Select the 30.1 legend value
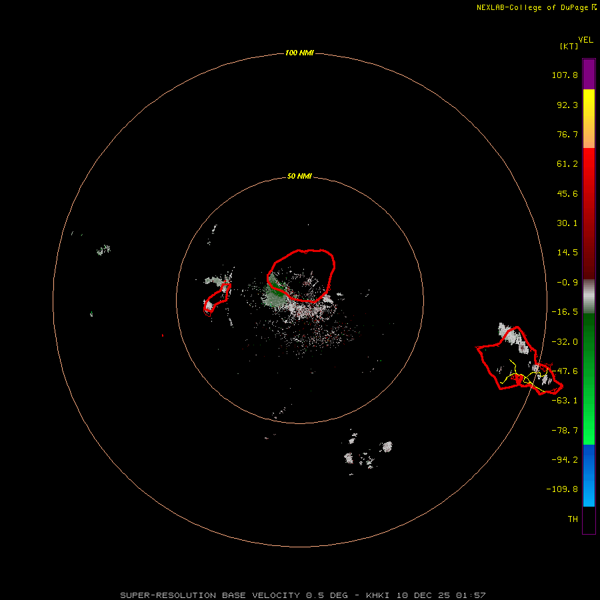 tap(567, 223)
